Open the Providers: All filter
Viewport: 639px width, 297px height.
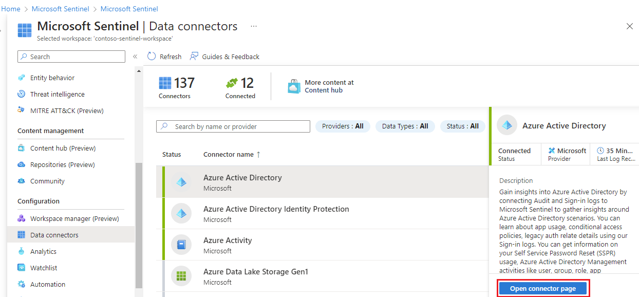point(343,126)
